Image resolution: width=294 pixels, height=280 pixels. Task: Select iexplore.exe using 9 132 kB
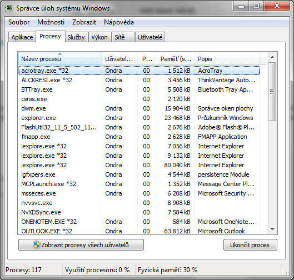139,156
